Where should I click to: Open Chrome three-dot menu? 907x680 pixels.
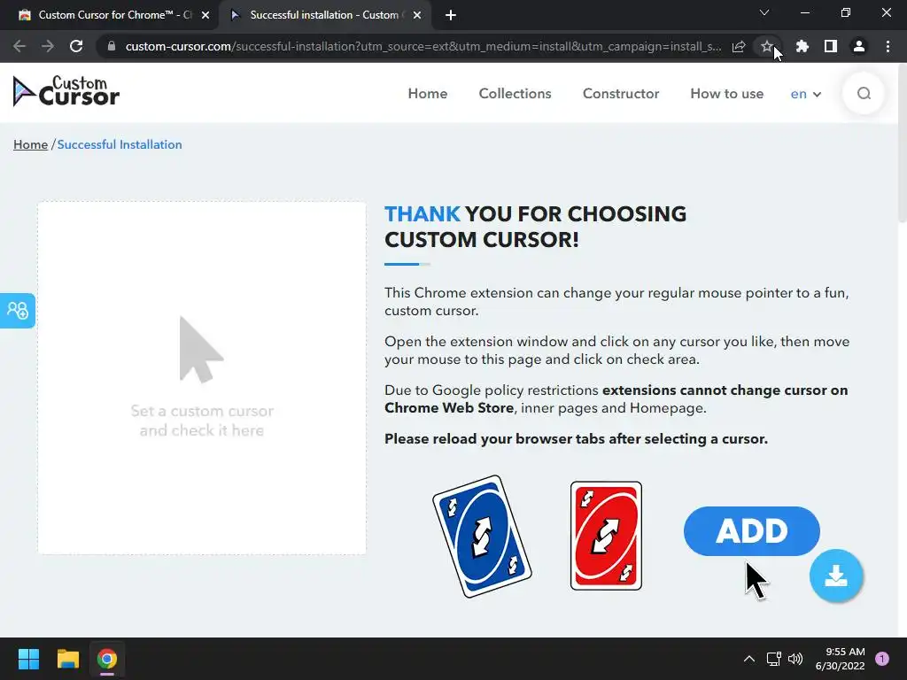(888, 46)
